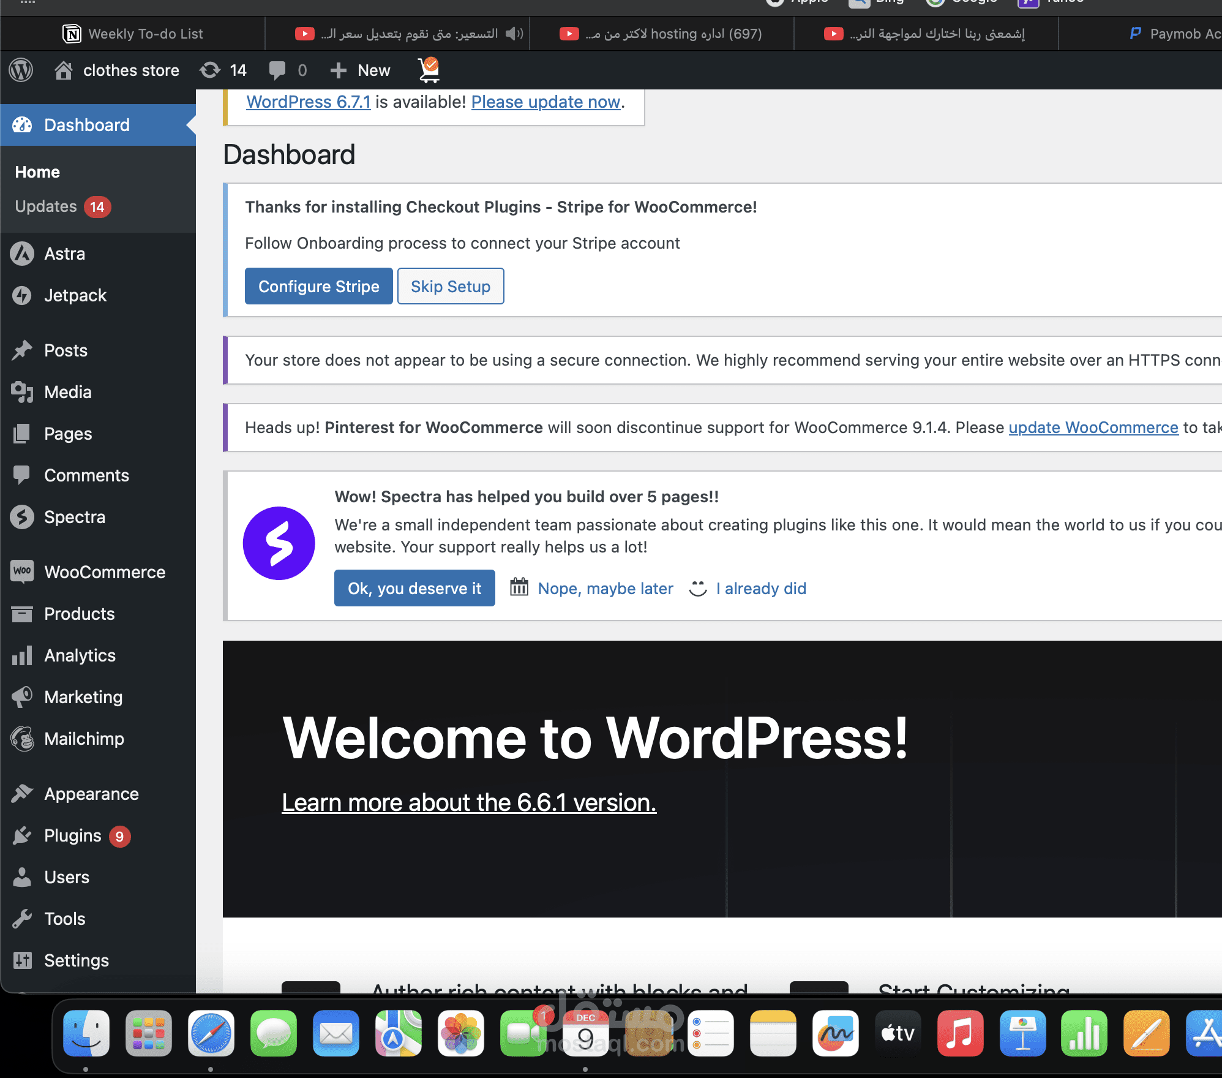Click the Configure Stripe button

[318, 286]
